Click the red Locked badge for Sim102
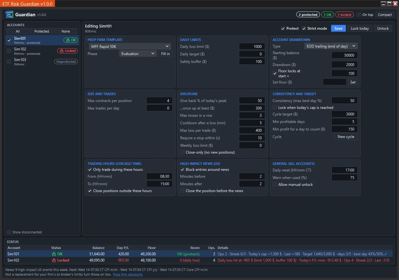399x280 pixels. tap(68, 51)
